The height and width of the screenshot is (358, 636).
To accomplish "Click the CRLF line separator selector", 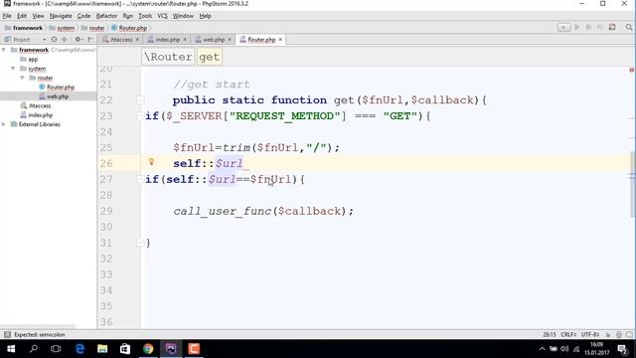I will coord(568,334).
